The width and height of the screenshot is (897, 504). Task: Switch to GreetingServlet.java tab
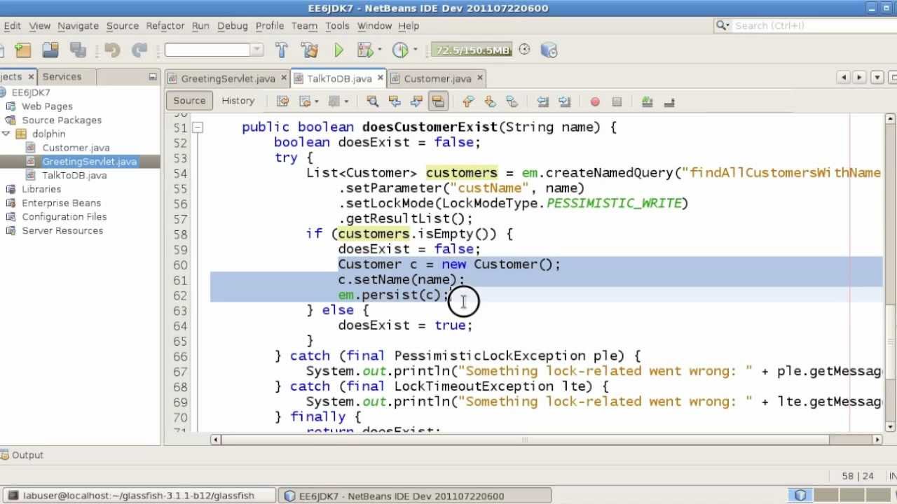tap(228, 78)
